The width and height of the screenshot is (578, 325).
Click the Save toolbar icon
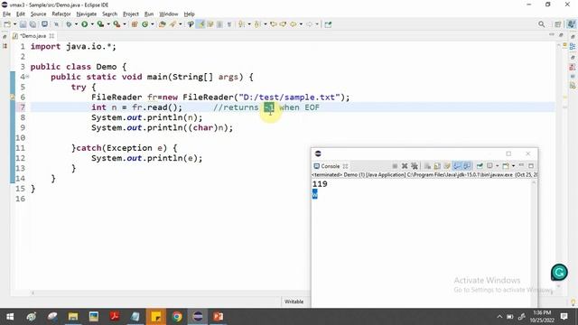(23, 24)
